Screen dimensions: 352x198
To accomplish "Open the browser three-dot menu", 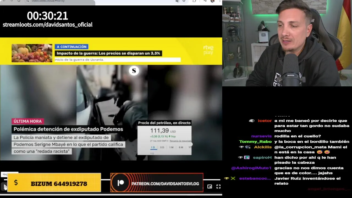I will 220,1.
